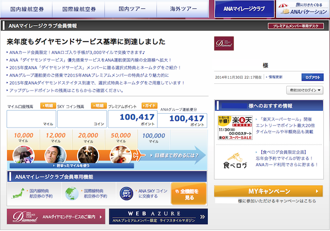Open the 優先搭乗サービス全路線へ拡大 news link
This screenshot has height=231, width=330.
(89, 60)
